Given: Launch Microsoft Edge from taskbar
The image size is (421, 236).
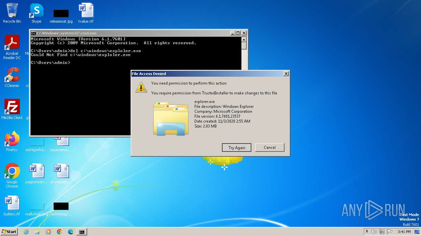Looking at the screenshot, I should [71, 232].
